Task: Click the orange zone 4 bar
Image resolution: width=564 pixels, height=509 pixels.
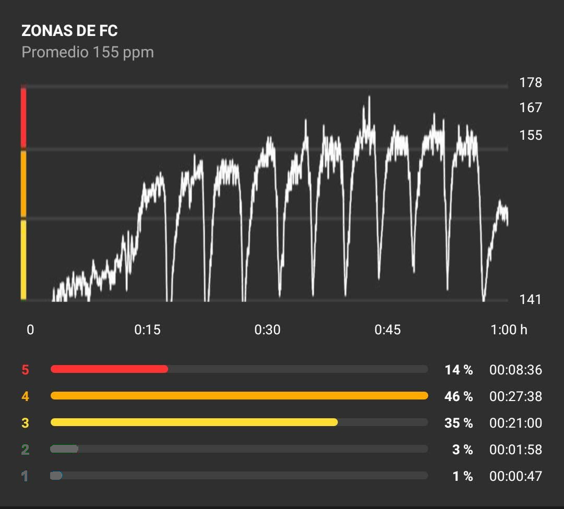Action: tap(239, 395)
